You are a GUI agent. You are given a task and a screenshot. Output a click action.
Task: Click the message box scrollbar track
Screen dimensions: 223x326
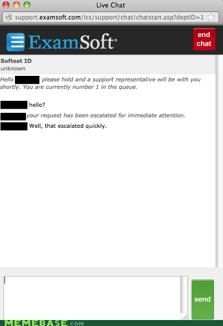click(x=184, y=295)
